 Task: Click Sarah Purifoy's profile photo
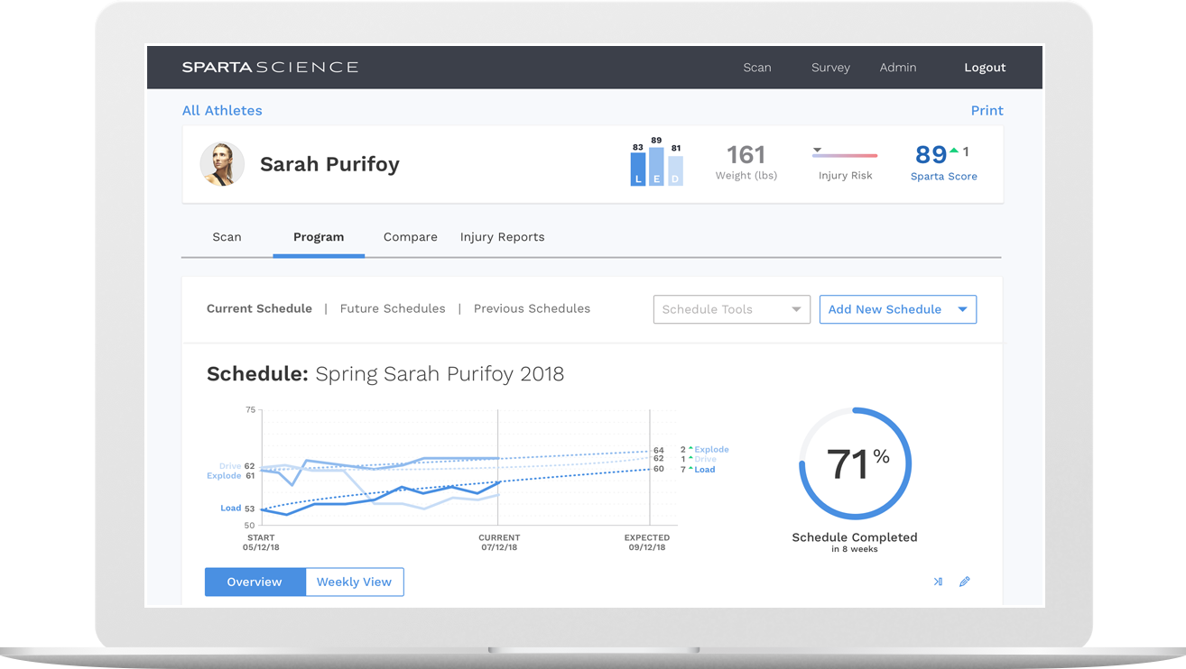[x=222, y=164]
